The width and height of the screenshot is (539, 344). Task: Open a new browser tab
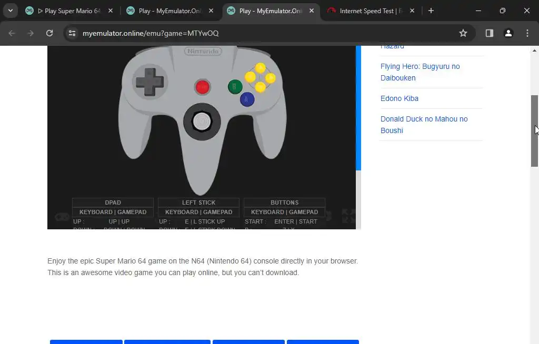click(431, 11)
